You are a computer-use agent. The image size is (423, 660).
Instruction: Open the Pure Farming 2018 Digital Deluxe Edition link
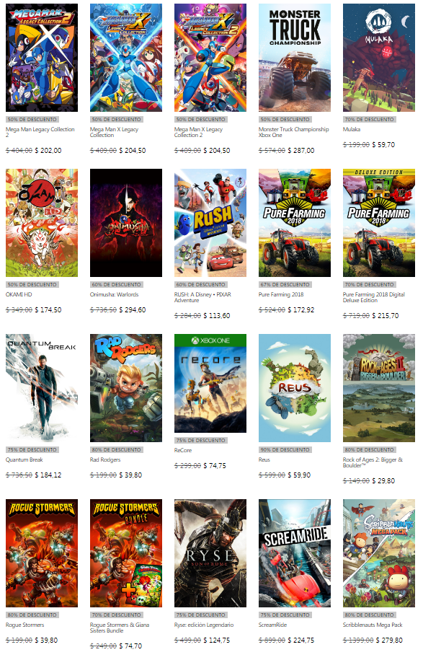374,297
